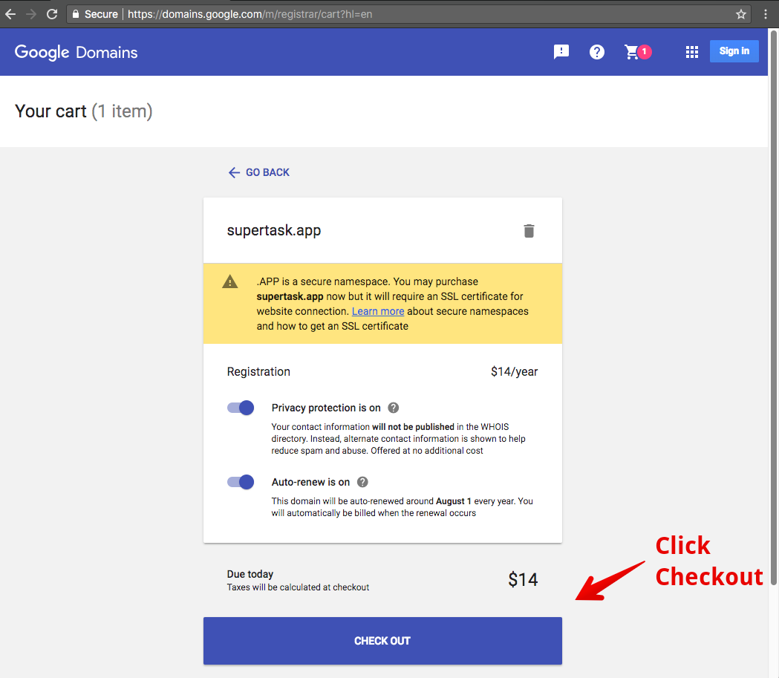Image resolution: width=779 pixels, height=678 pixels.
Task: Click the Sign in button
Action: click(734, 51)
